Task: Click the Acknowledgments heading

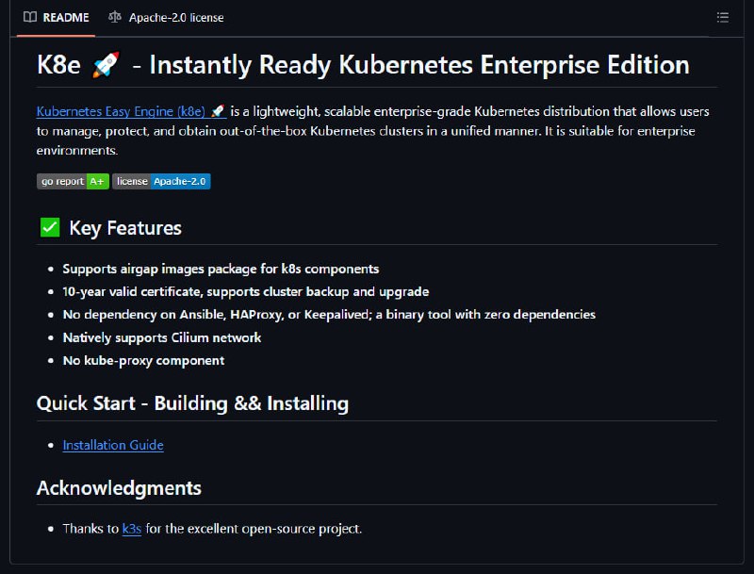Action: pos(119,488)
